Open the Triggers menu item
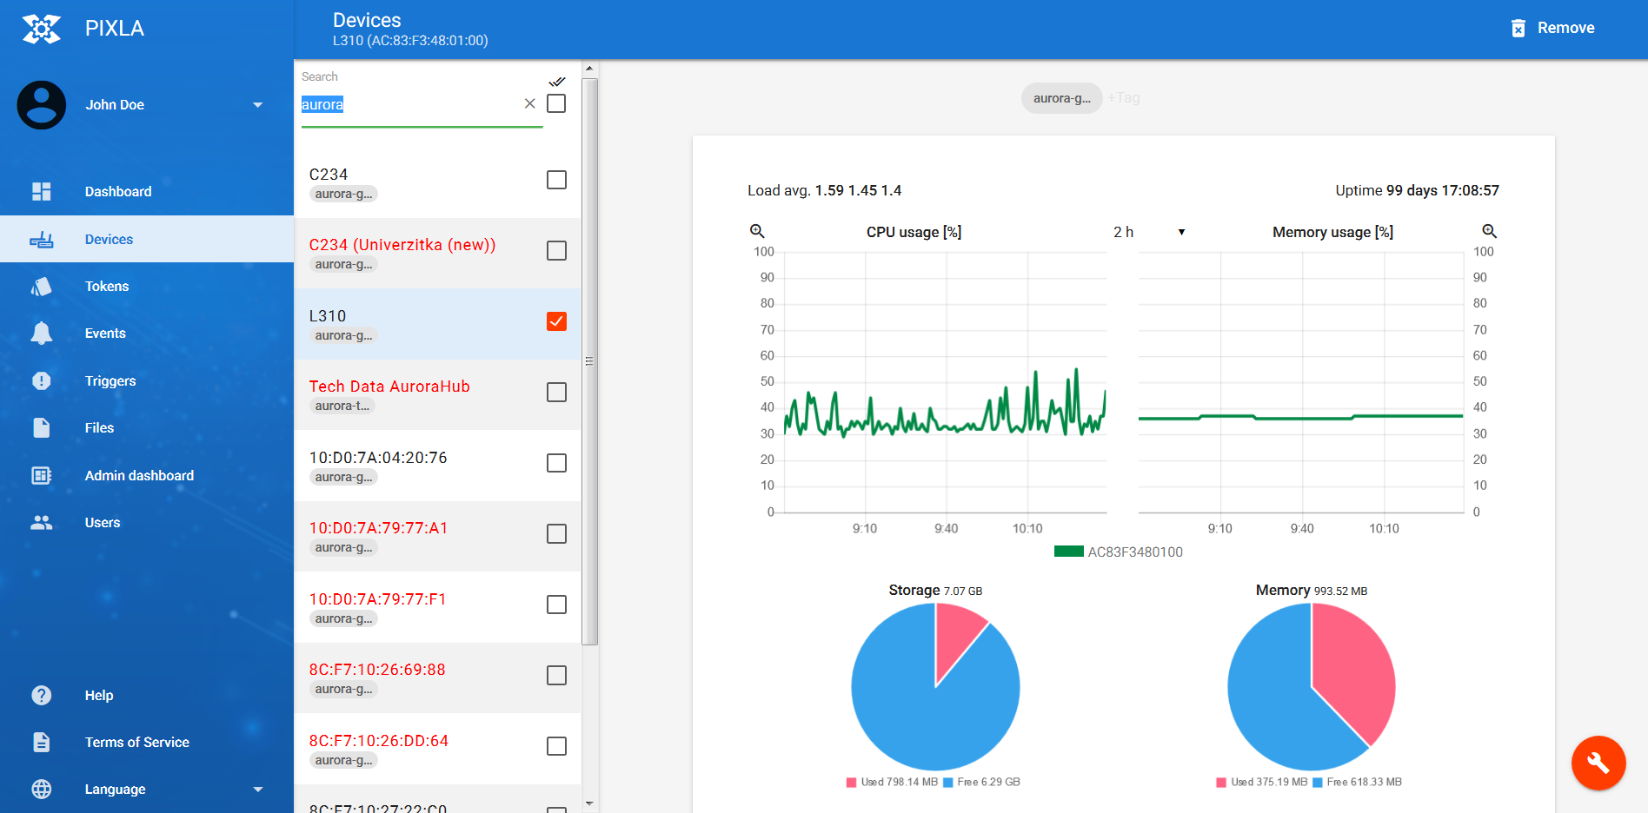This screenshot has width=1648, height=813. tap(147, 380)
